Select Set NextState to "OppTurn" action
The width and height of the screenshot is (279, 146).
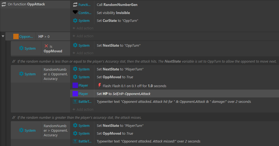[x=119, y=45]
